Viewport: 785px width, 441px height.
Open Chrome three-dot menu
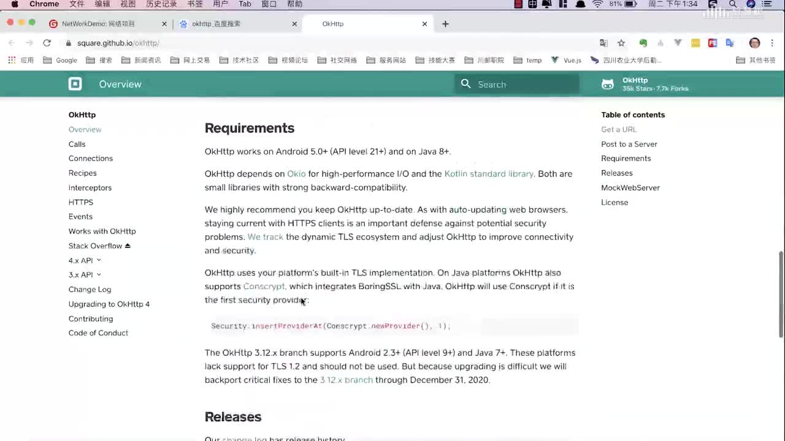tap(772, 43)
